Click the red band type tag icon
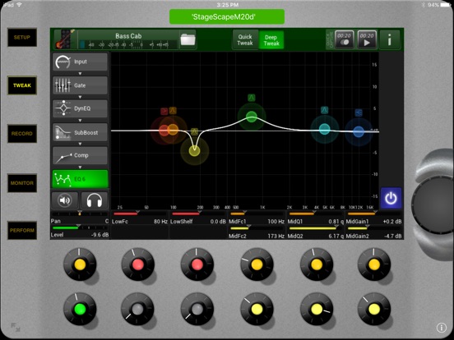Screen dimensions: 454x340 pyautogui.click(x=164, y=112)
